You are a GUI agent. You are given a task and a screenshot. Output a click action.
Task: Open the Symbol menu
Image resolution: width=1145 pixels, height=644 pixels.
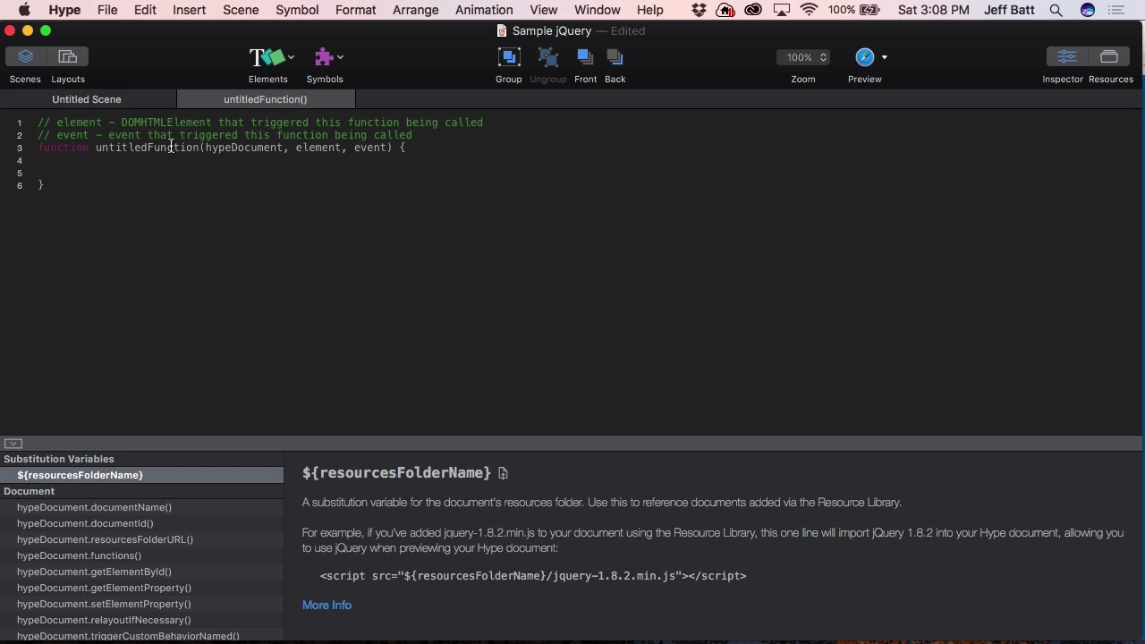[x=297, y=10]
